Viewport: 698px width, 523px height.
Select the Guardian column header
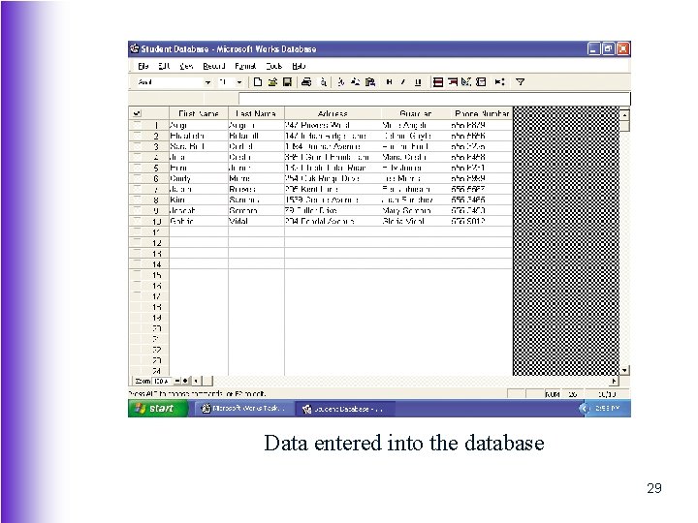coord(415,113)
